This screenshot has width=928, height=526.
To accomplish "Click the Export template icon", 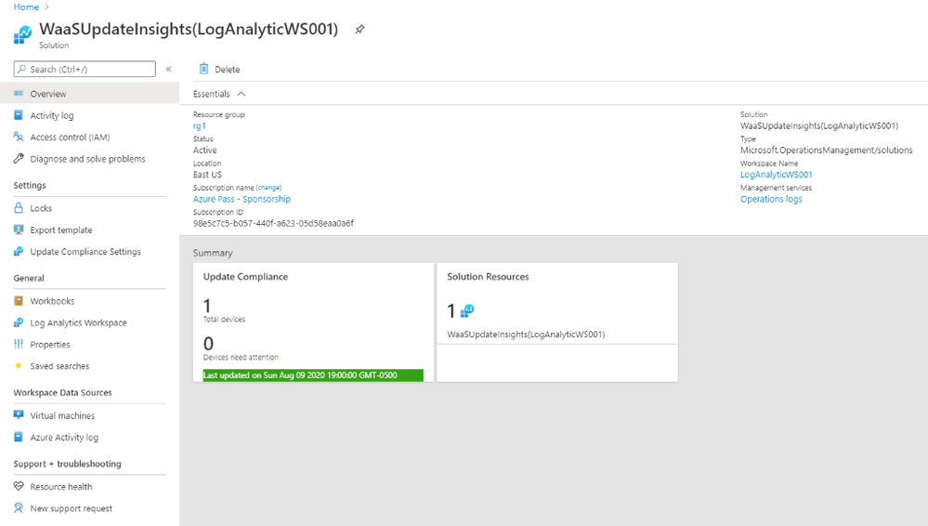I will (19, 230).
